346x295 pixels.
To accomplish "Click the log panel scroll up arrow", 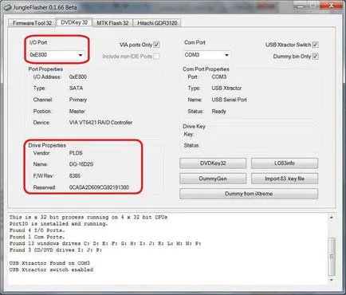I will pos(332,218).
